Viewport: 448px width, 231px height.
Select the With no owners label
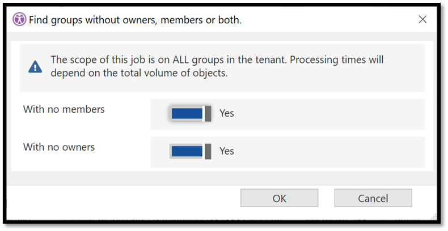[x=59, y=147]
